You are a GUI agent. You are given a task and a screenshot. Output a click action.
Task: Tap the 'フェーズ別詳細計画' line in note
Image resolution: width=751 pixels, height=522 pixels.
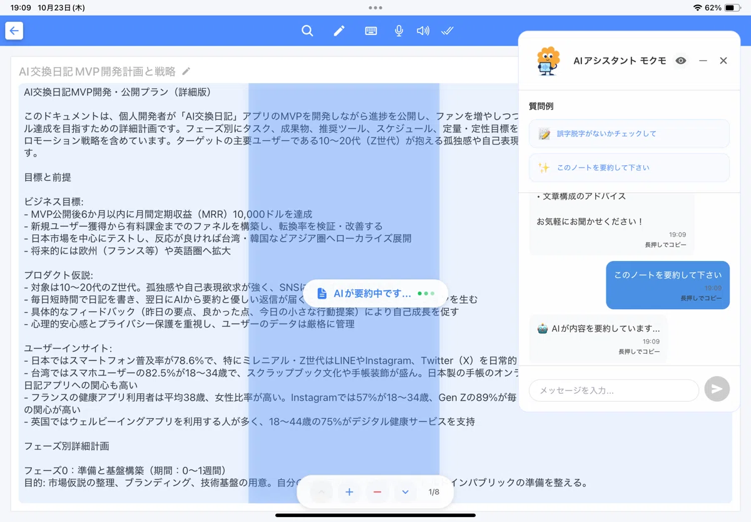point(67,446)
